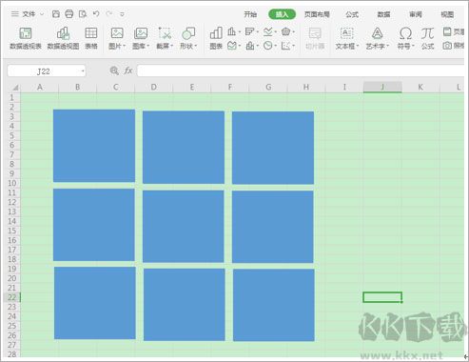Click the camera icon in ribbon
Viewport: 469px width, 362px height.
pyautogui.click(x=447, y=46)
